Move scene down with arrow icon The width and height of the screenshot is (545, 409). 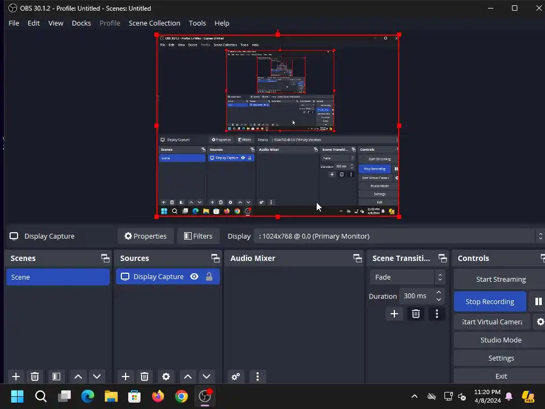(97, 377)
